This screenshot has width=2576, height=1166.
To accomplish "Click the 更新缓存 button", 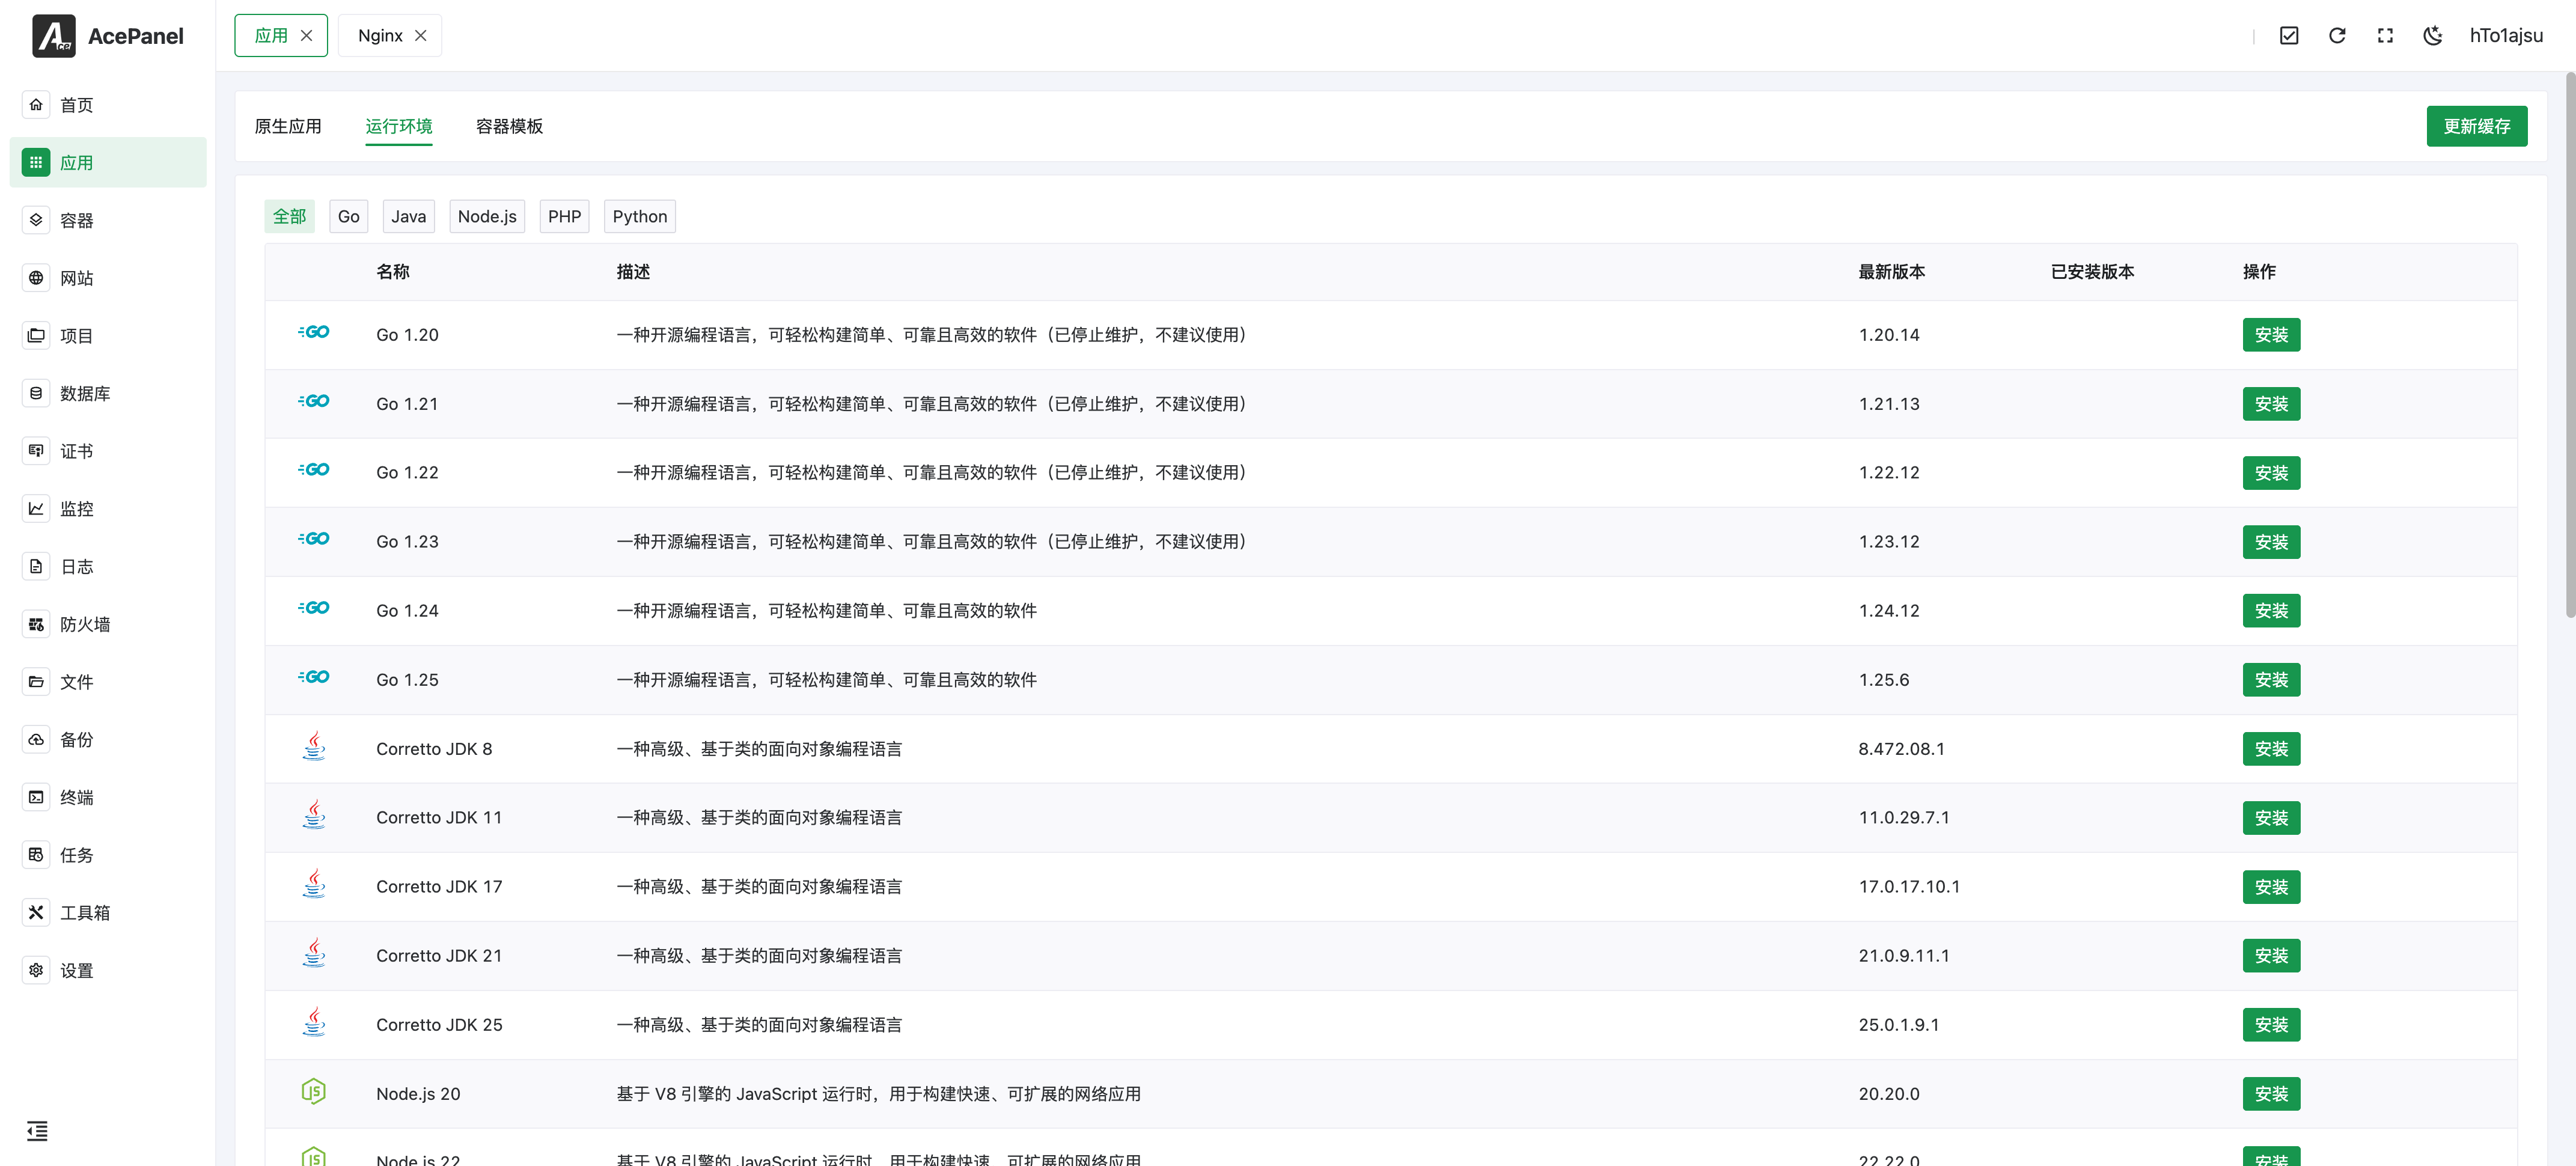I will [2476, 126].
